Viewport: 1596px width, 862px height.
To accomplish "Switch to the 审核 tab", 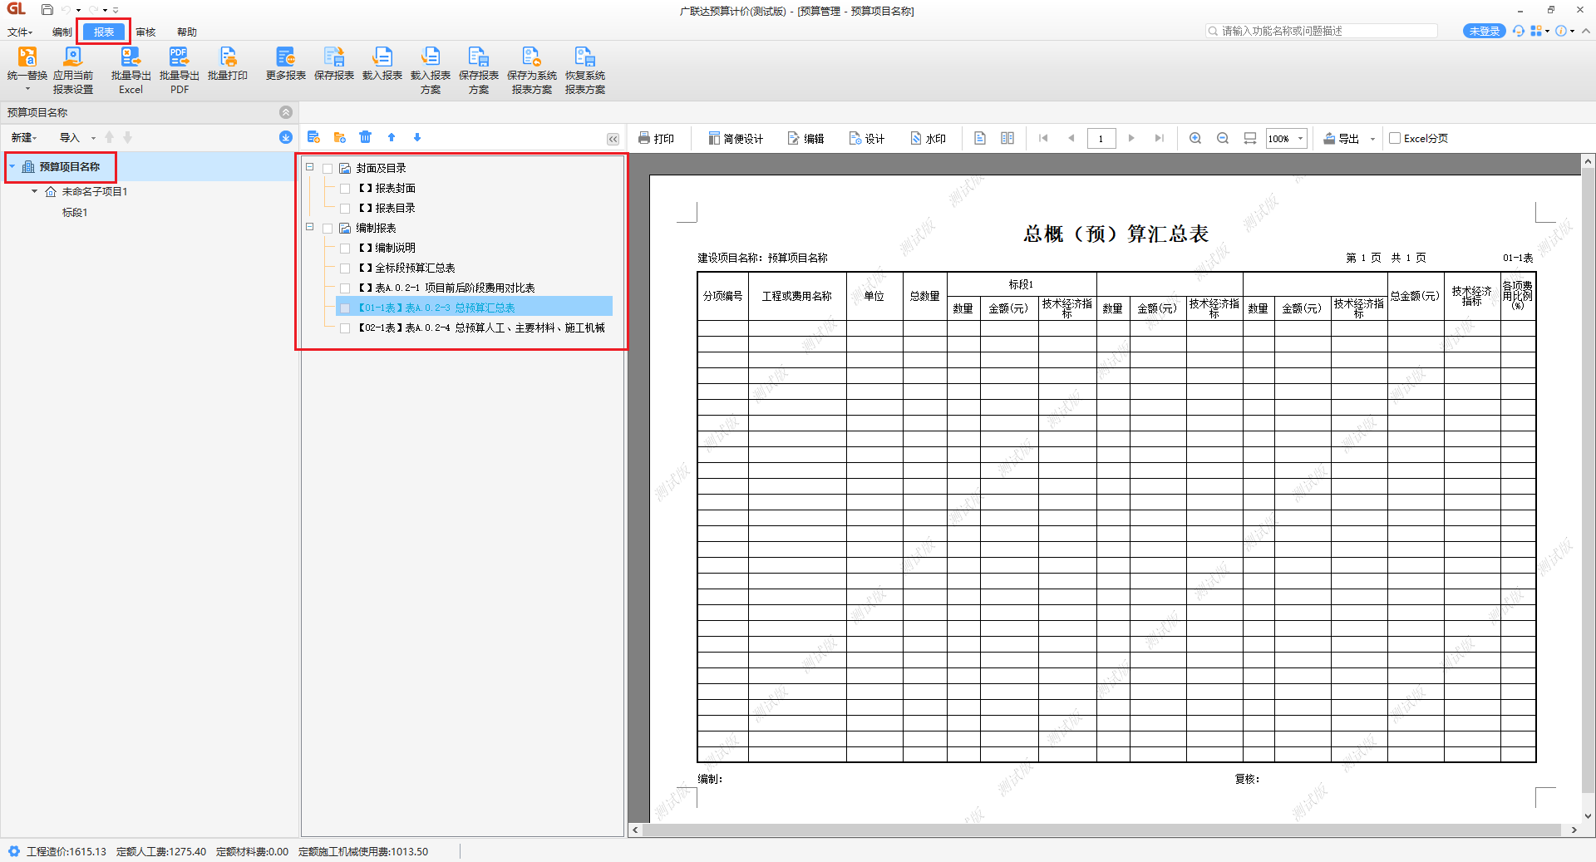I will (x=145, y=32).
